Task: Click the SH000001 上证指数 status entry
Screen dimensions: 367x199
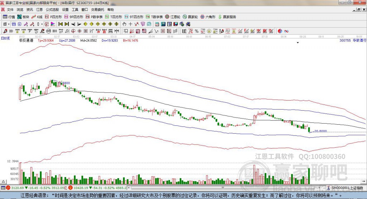Action: point(345,188)
